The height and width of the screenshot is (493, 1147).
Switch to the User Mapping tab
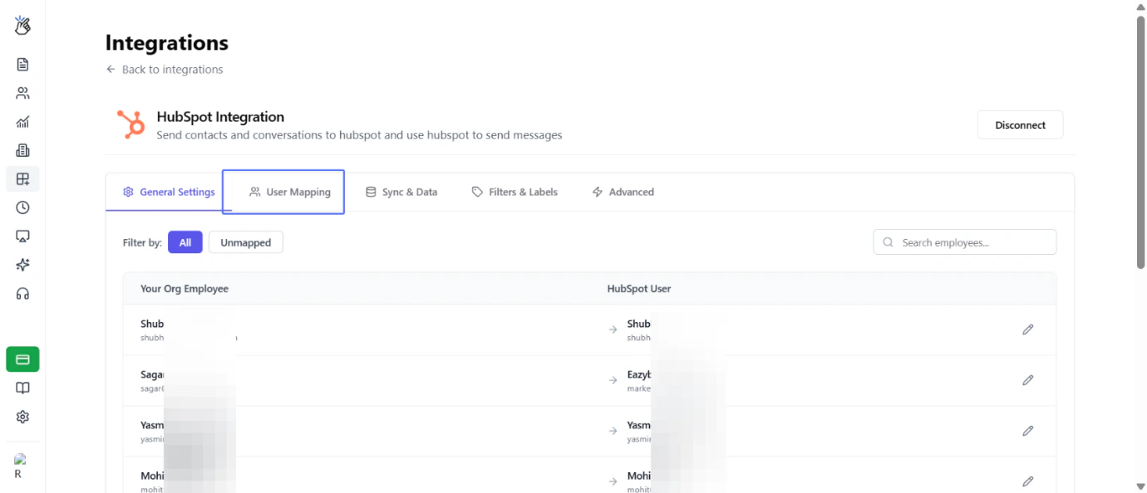pyautogui.click(x=290, y=192)
